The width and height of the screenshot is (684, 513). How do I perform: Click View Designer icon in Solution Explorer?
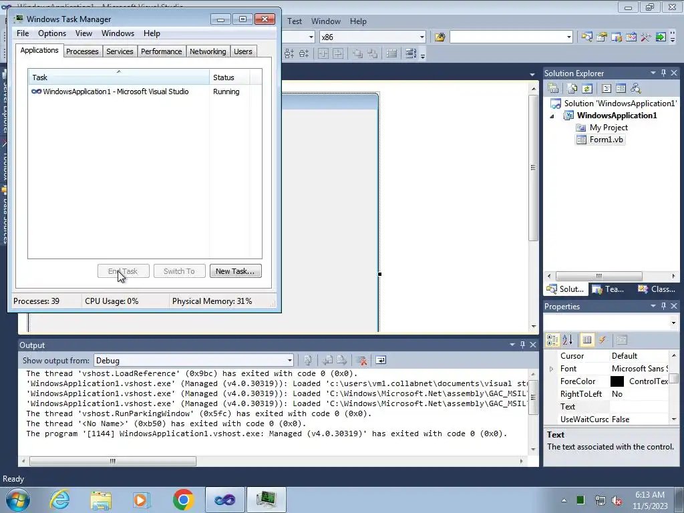click(x=621, y=89)
